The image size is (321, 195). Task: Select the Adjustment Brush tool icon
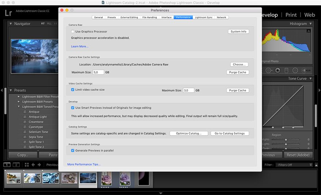coord(306,70)
